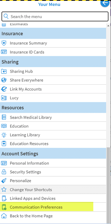111x224 pixels.
Task: Click the Share Everywhere globe icon
Action: coord(4,80)
